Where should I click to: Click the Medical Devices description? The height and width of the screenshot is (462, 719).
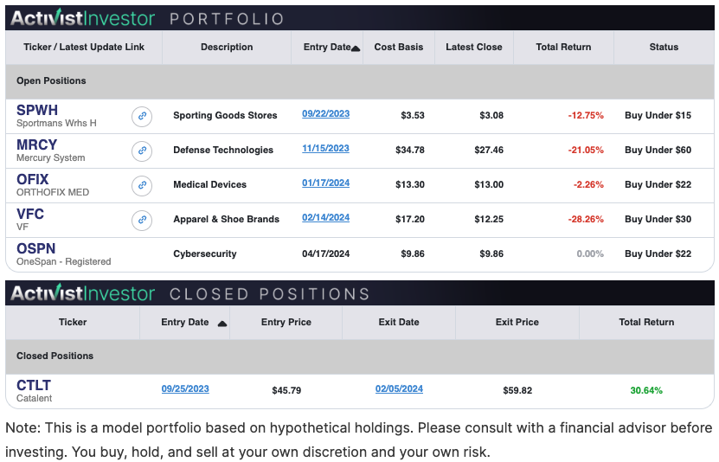pyautogui.click(x=209, y=184)
